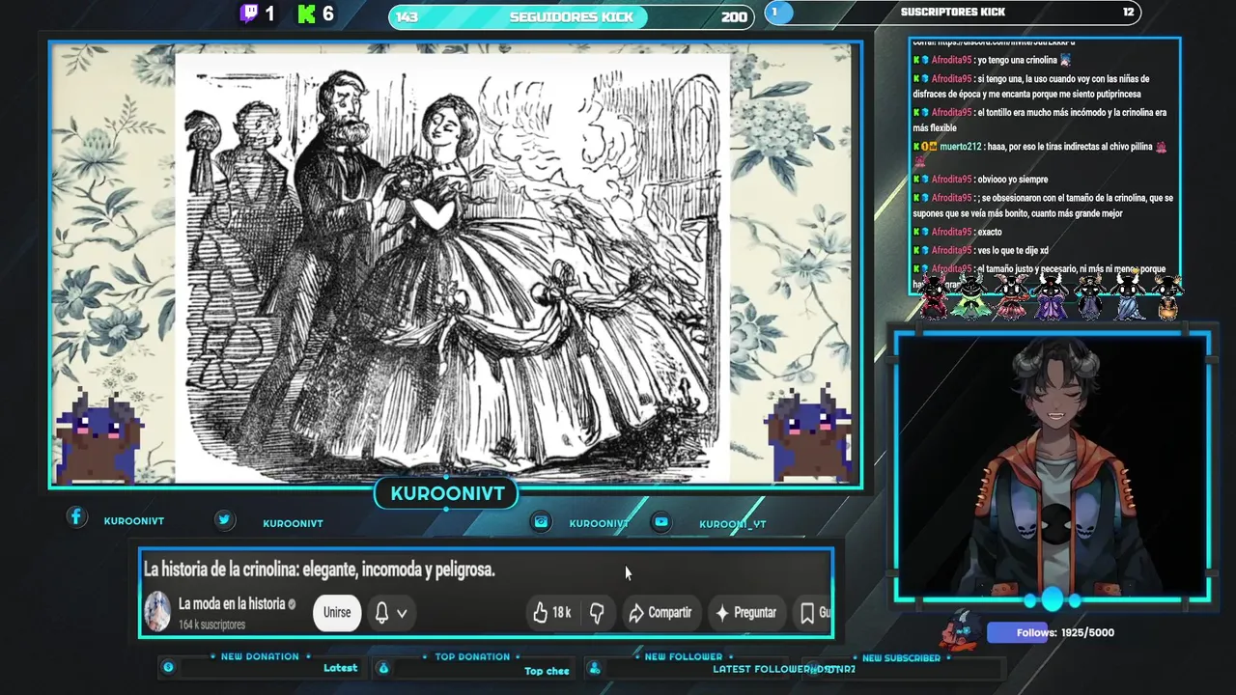This screenshot has width=1236, height=695.
Task: Click the Seguidores Kick progress bar
Action: click(572, 16)
